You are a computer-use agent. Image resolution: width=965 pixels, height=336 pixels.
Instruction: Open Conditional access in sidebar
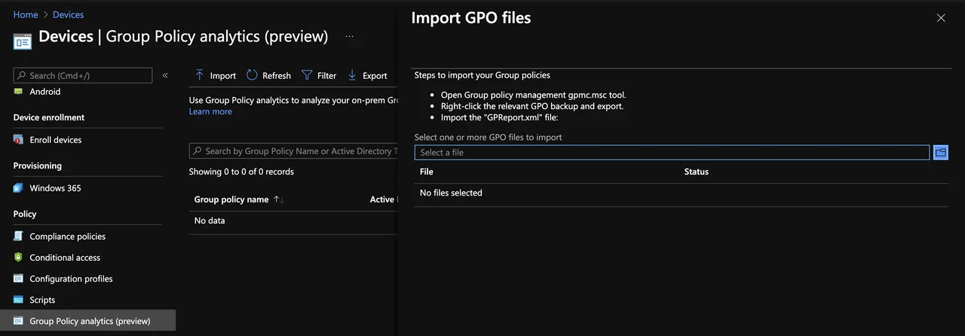pos(65,257)
